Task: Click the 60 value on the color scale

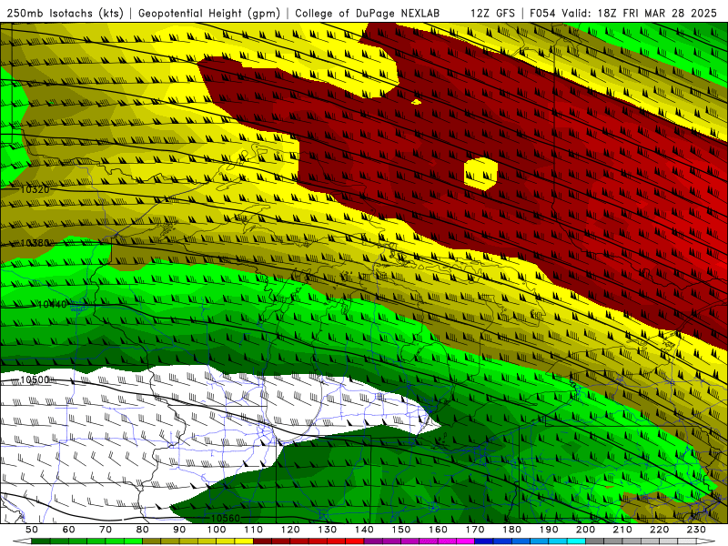Action: (x=68, y=530)
